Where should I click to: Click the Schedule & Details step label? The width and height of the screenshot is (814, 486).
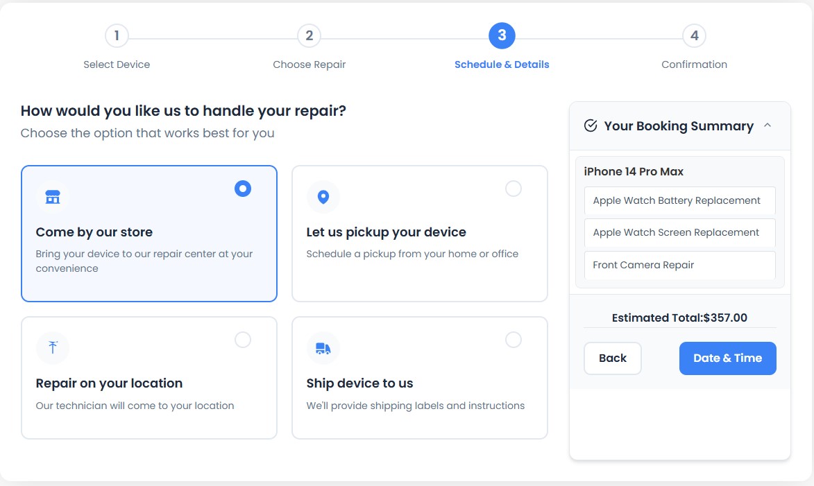[502, 64]
